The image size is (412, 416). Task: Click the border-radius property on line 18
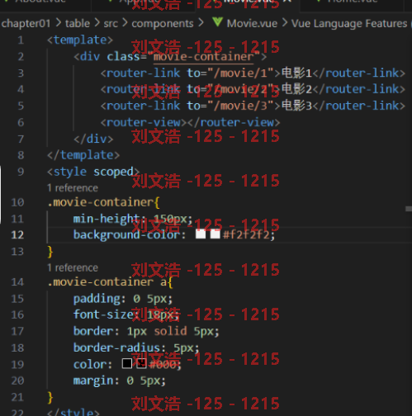pos(116,347)
